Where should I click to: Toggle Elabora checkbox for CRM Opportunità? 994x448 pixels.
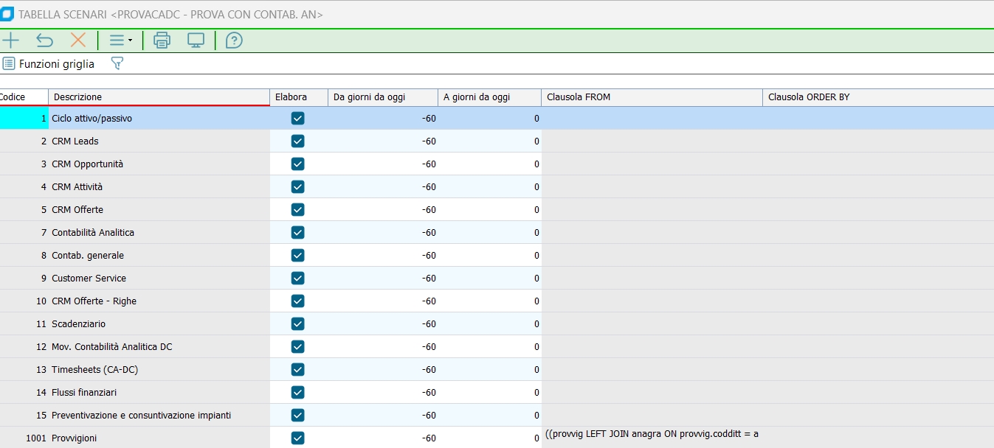(298, 164)
